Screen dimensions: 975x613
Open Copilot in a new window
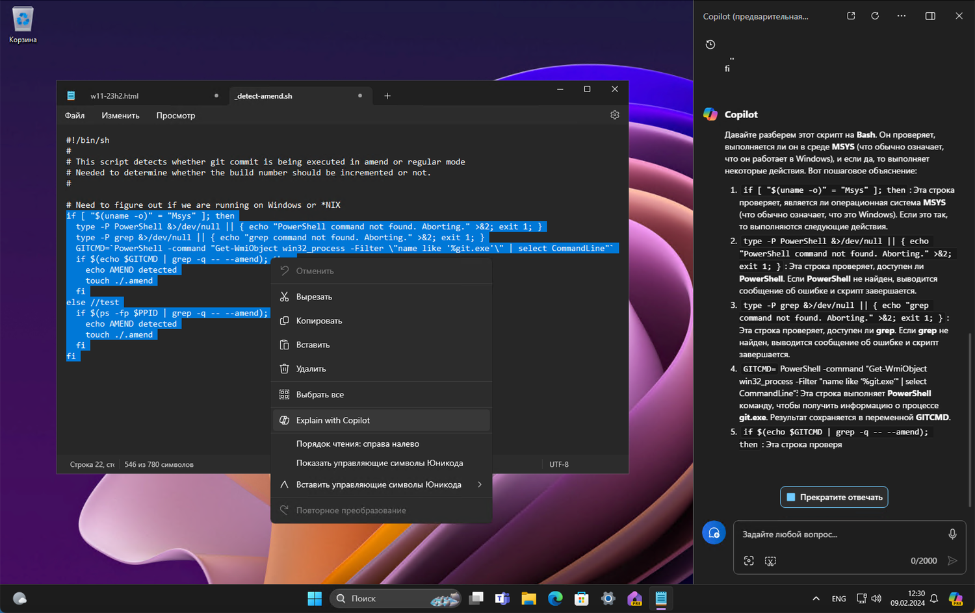click(851, 16)
